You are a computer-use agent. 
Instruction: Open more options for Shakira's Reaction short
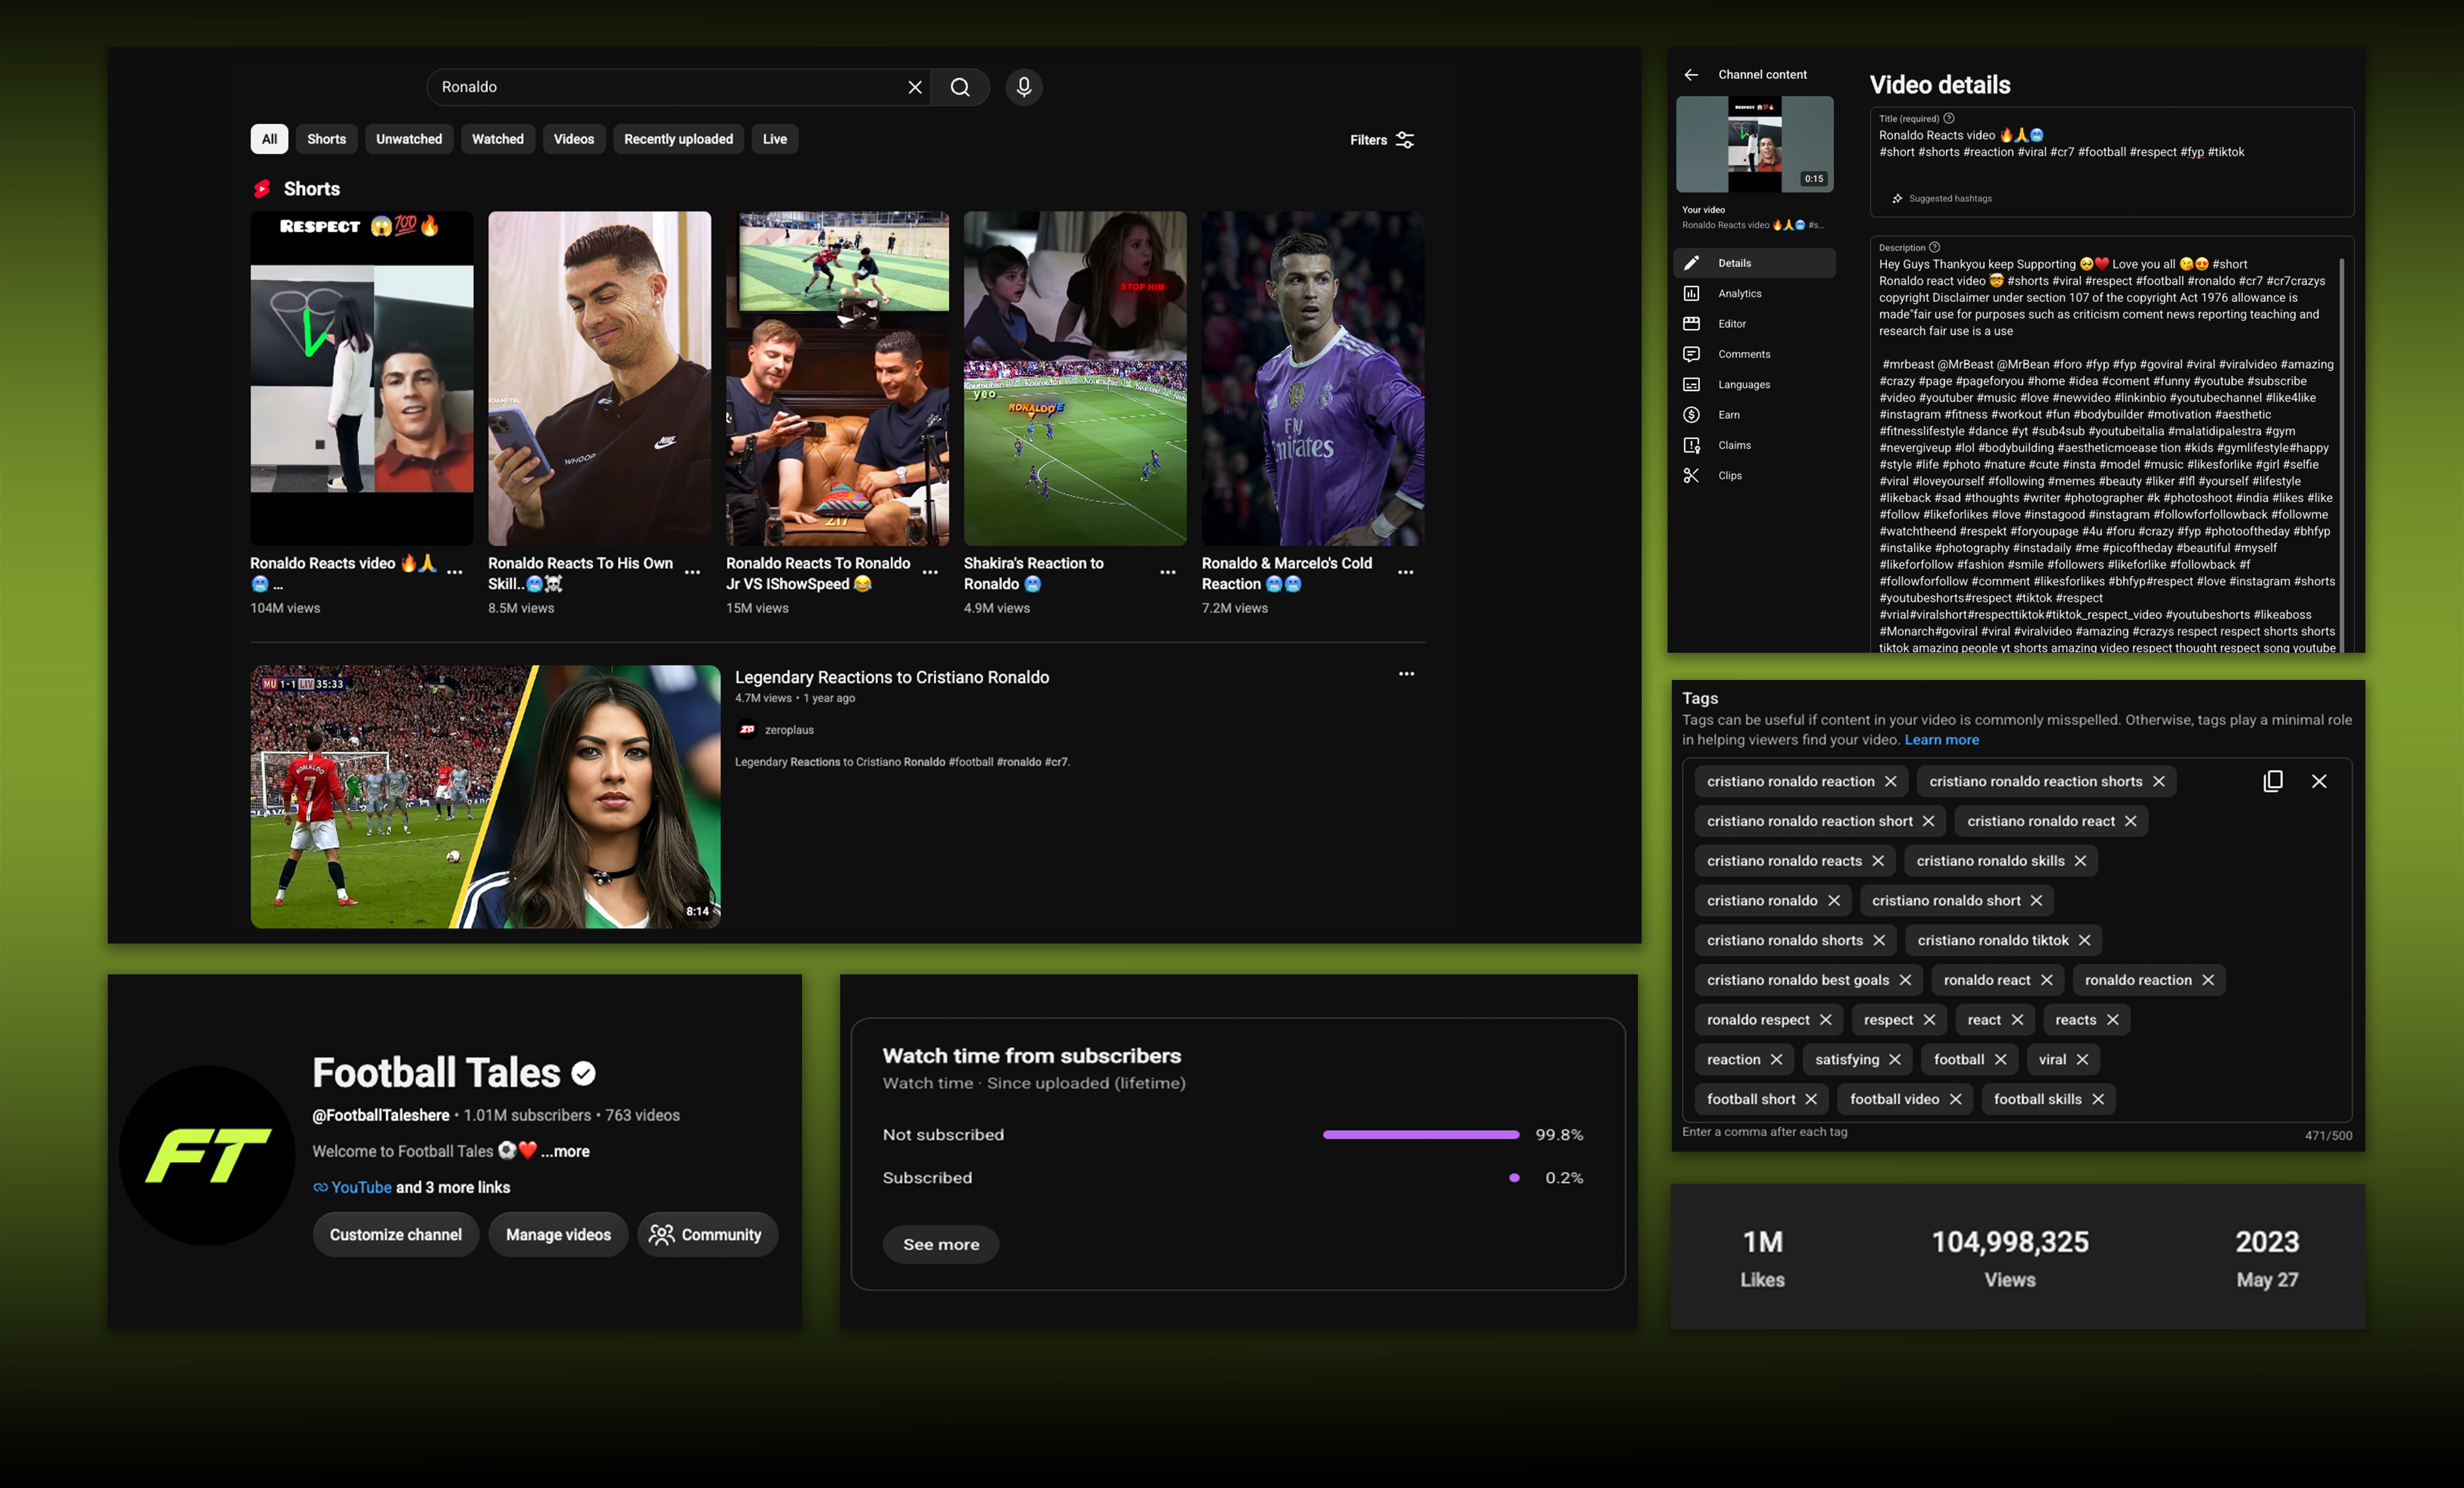click(1168, 572)
